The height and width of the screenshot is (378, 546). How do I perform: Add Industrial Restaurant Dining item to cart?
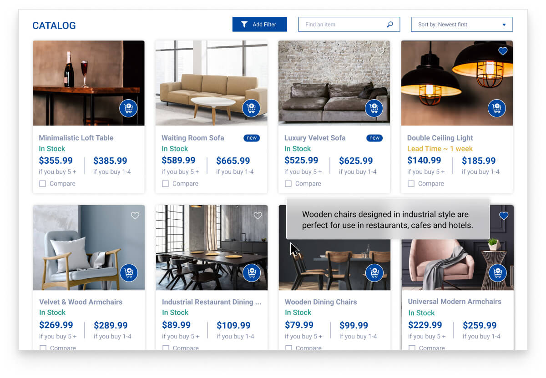click(x=252, y=273)
